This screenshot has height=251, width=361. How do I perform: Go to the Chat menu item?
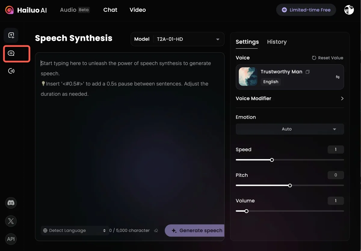[x=110, y=10]
